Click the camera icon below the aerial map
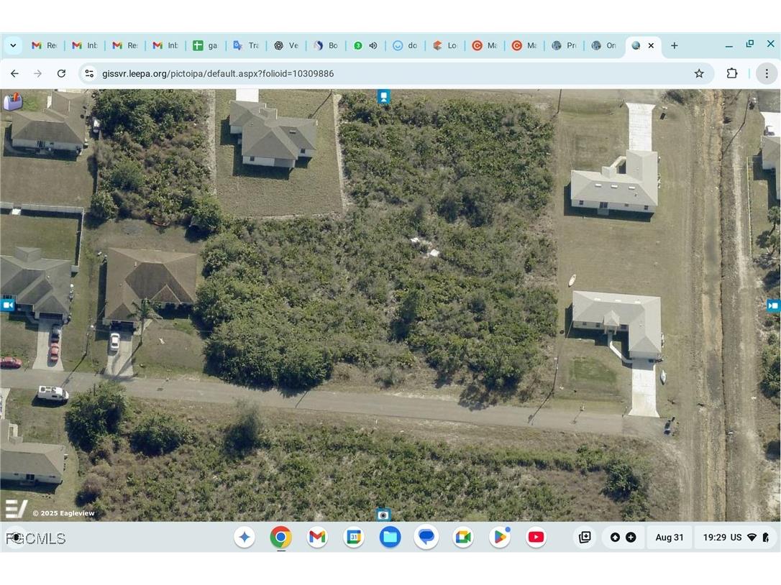The height and width of the screenshot is (585, 781). [x=383, y=515]
